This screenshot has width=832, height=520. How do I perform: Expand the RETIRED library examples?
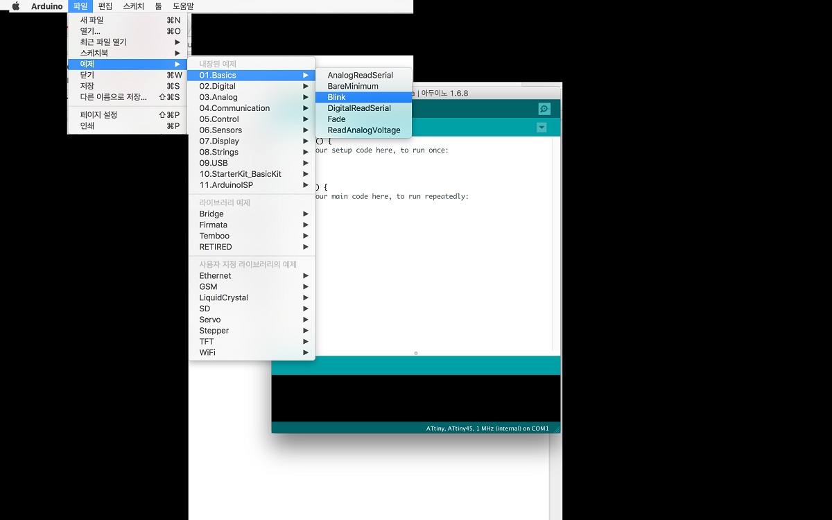pos(252,247)
